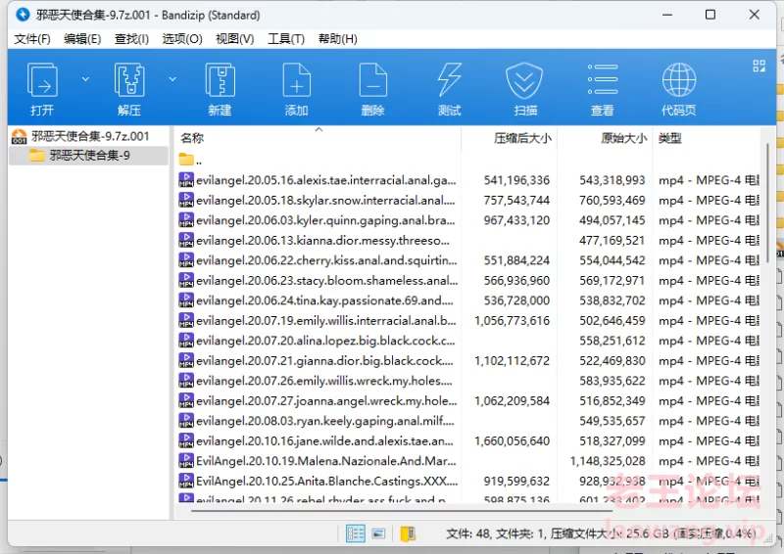This screenshot has width=784, height=554.
Task: Click the Extract (解压) toolbar icon
Action: click(x=129, y=80)
